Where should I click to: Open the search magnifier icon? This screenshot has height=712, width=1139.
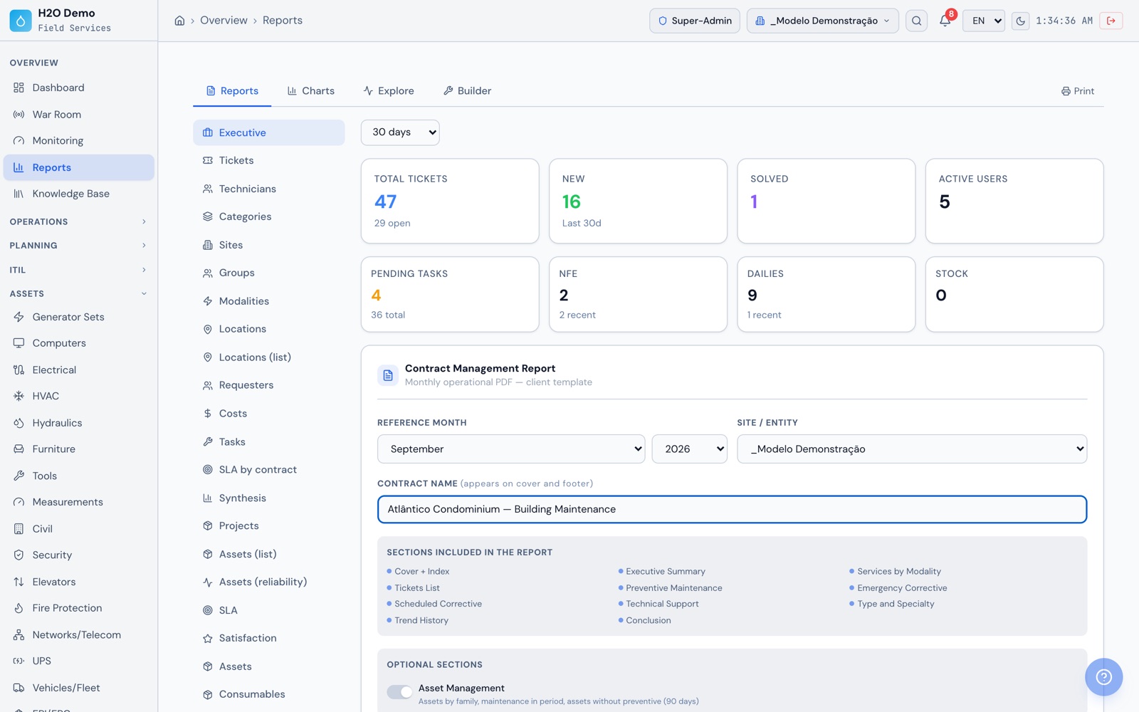(917, 21)
